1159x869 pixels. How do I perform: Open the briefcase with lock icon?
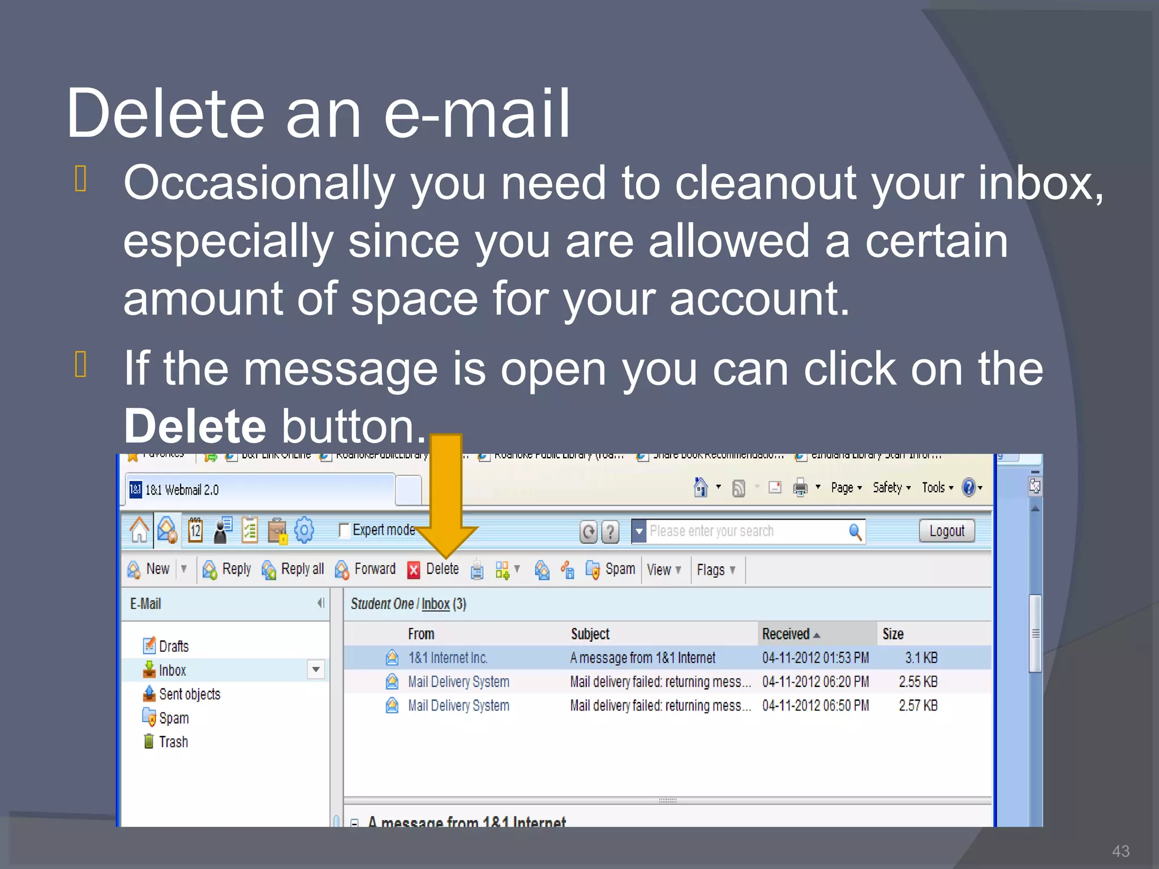[x=277, y=531]
